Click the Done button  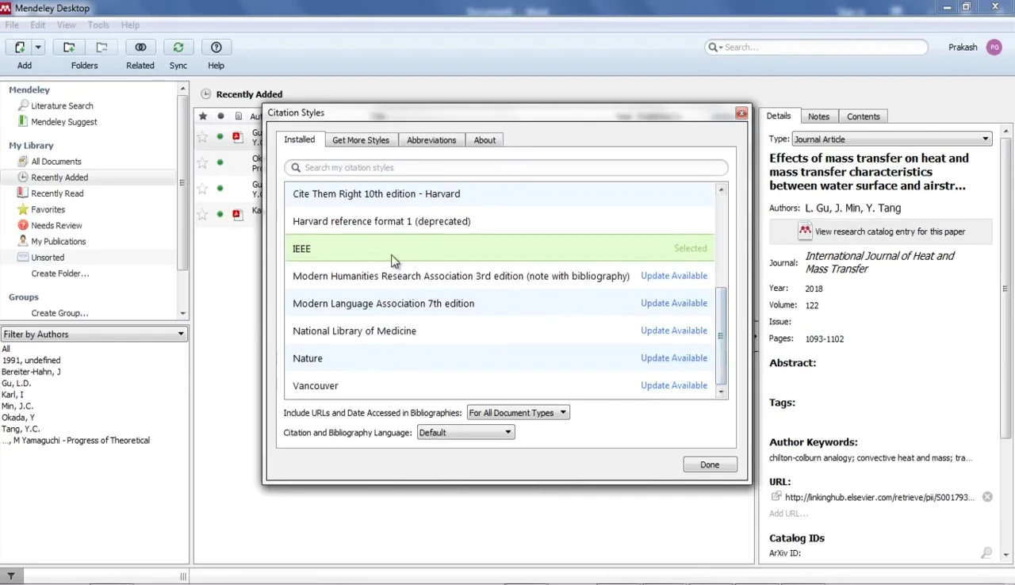[x=710, y=465]
